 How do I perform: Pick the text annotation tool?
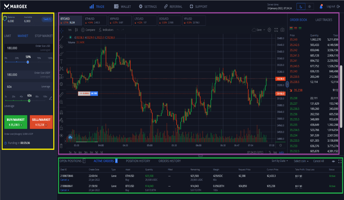(x=61, y=61)
